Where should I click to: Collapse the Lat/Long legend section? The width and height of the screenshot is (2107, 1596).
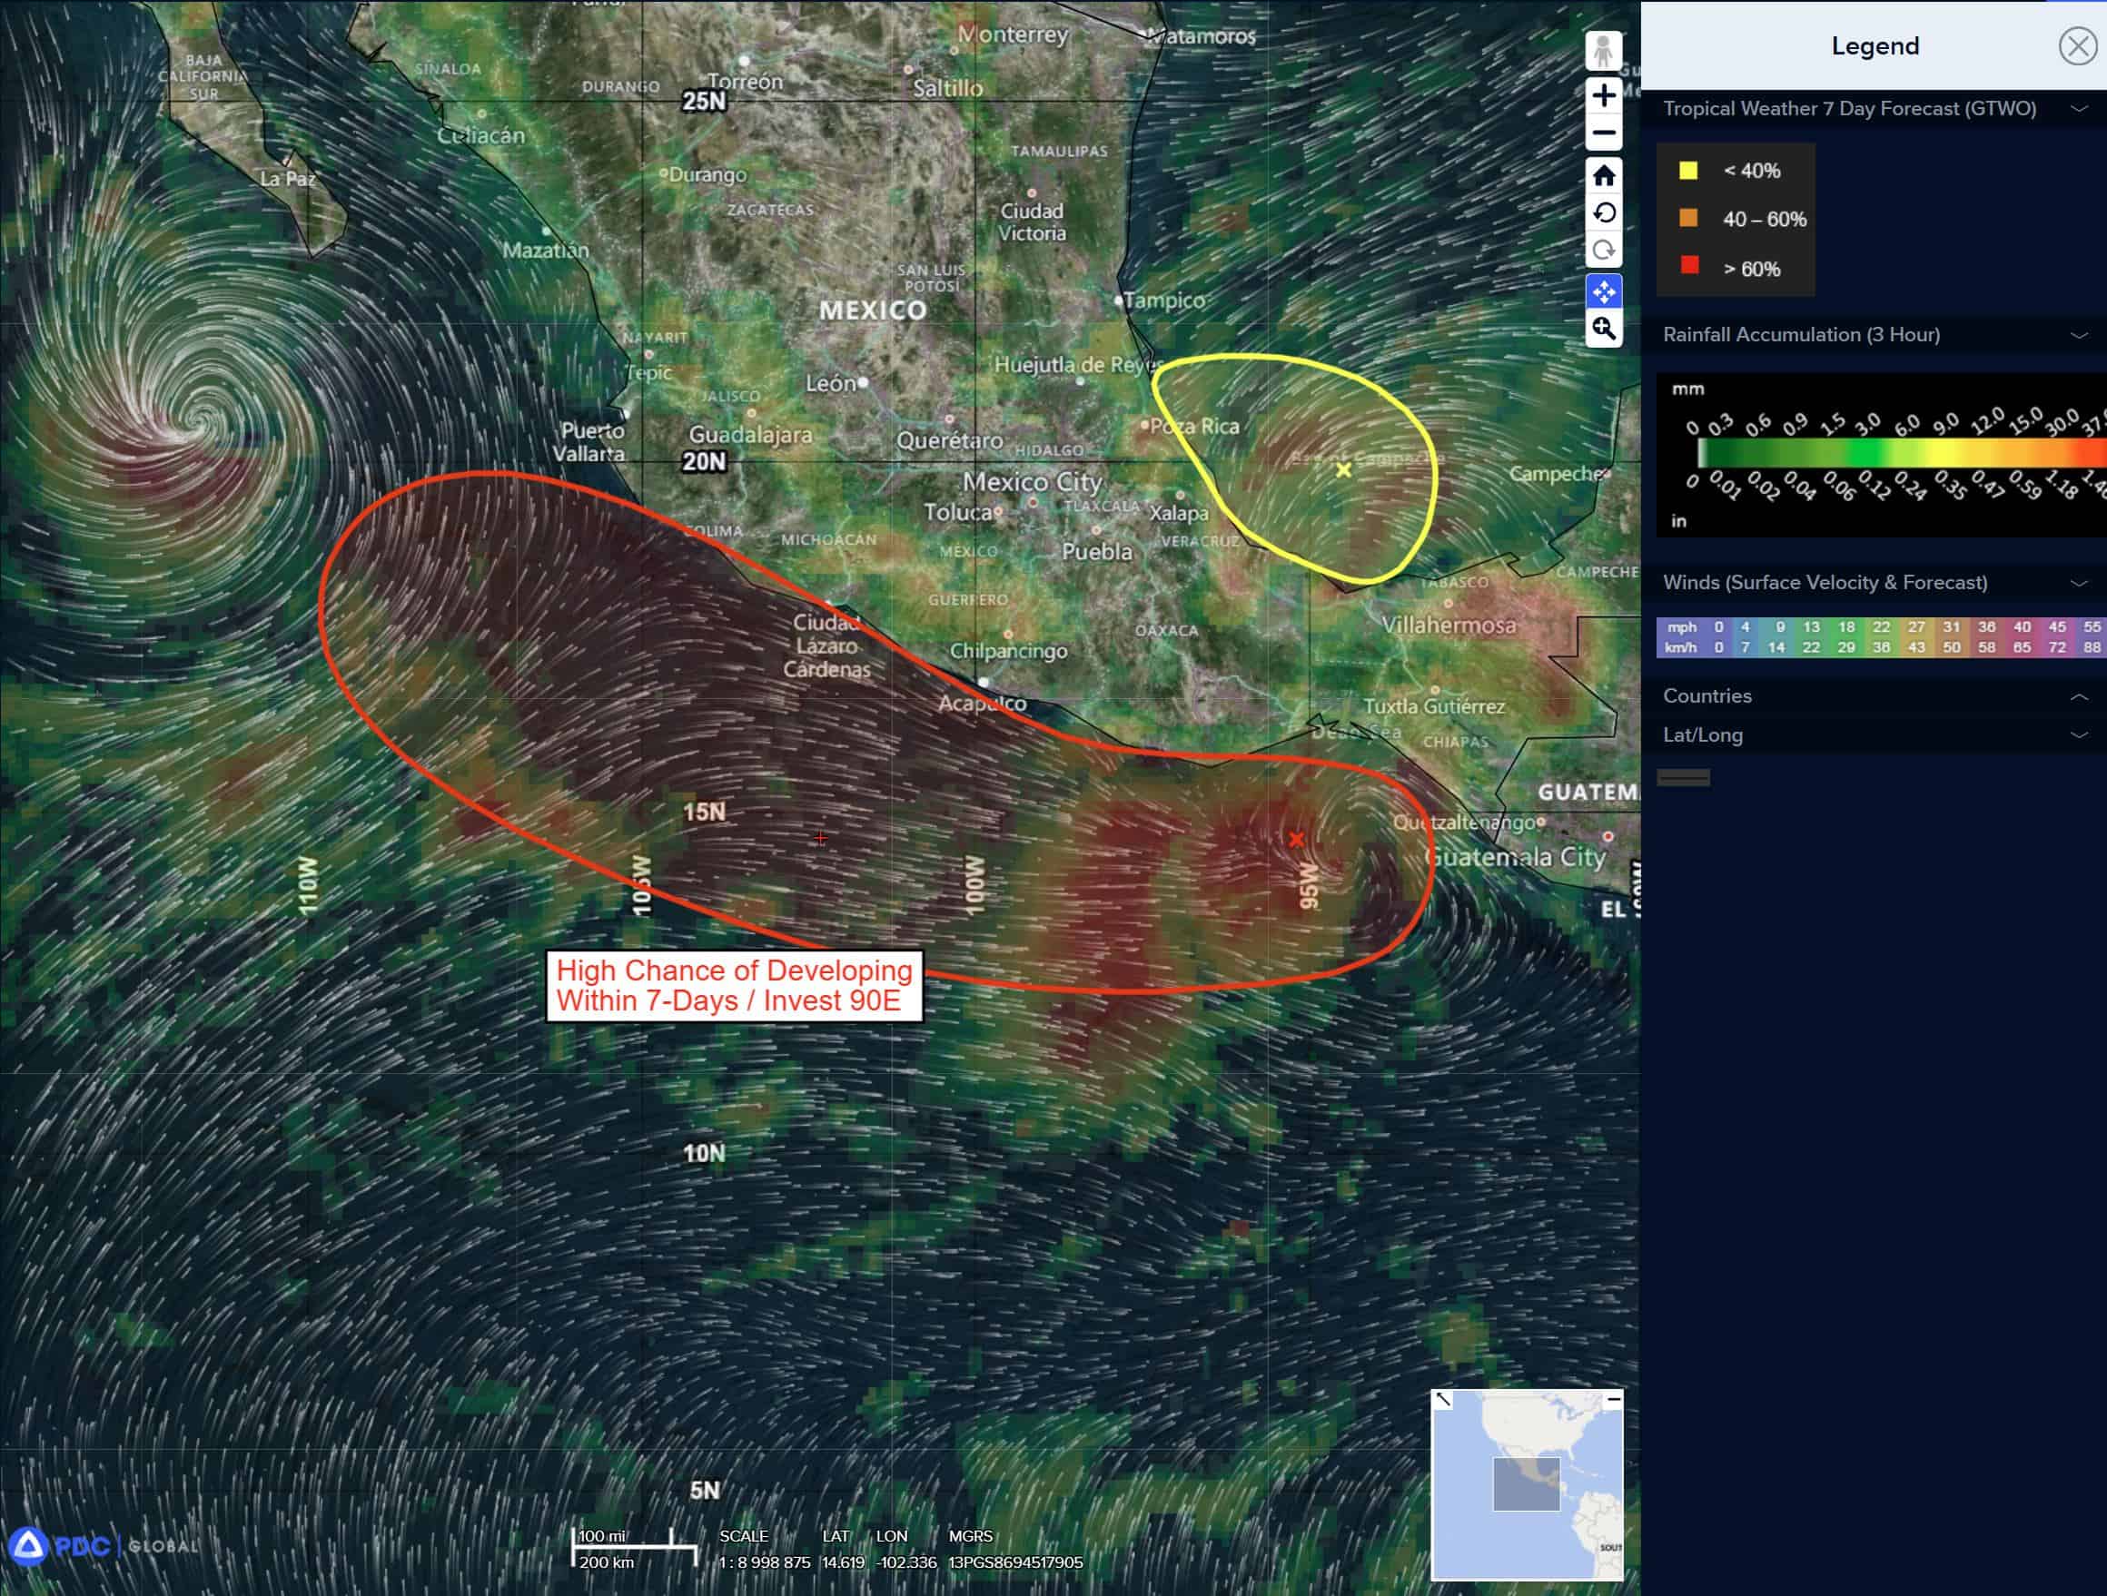click(2079, 735)
